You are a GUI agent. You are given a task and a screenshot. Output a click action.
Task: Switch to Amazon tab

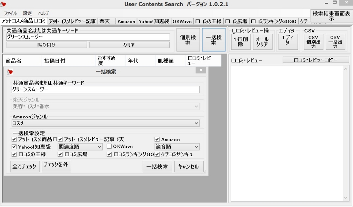point(126,21)
